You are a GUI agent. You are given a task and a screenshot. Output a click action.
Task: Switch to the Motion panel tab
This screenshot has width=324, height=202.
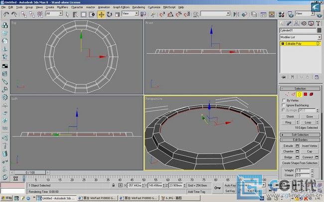(x=304, y=23)
